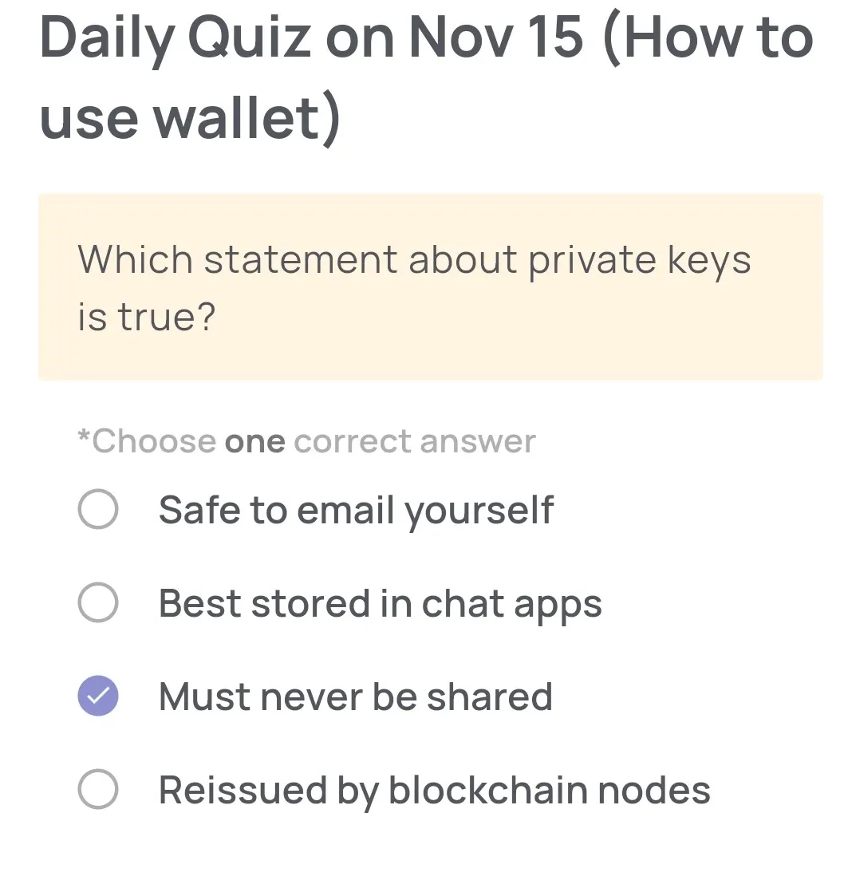Image resolution: width=844 pixels, height=880 pixels.
Task: Click the answer text 'Best stored in chat apps'
Action: click(380, 603)
